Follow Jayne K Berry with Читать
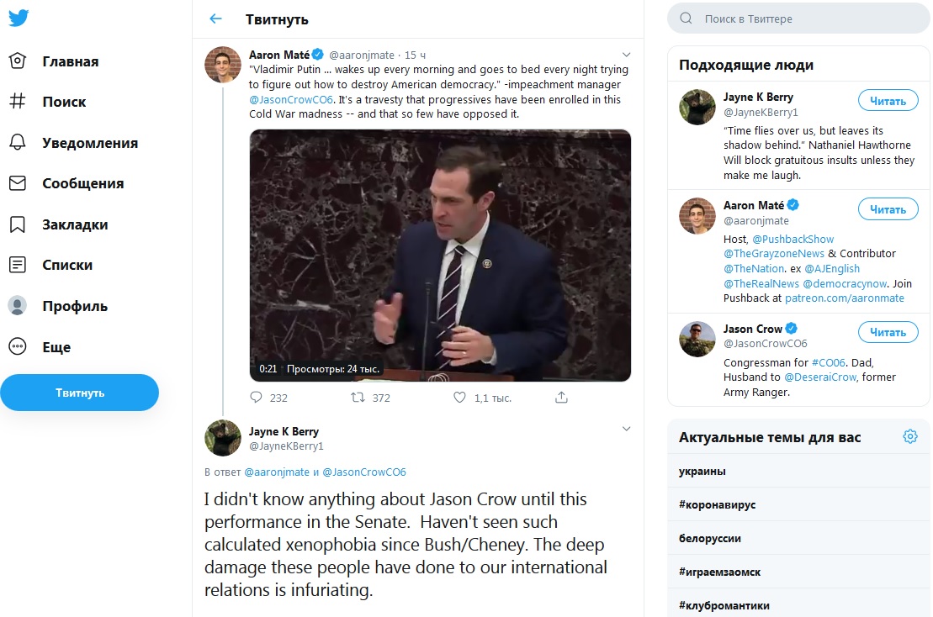Screen dimensions: 933x617 coord(888,101)
